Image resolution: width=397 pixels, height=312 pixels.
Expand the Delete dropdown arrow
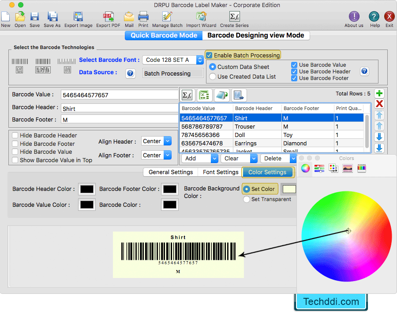pos(293,159)
